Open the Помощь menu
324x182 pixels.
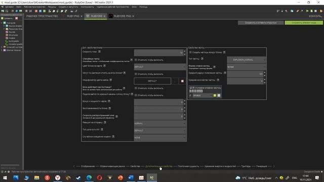pos(143,7)
